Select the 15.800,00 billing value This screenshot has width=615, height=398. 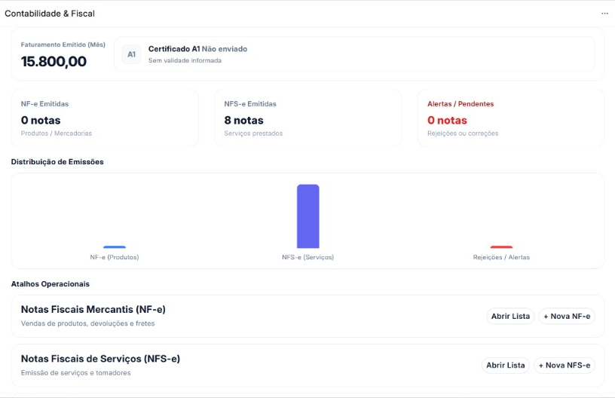point(54,62)
